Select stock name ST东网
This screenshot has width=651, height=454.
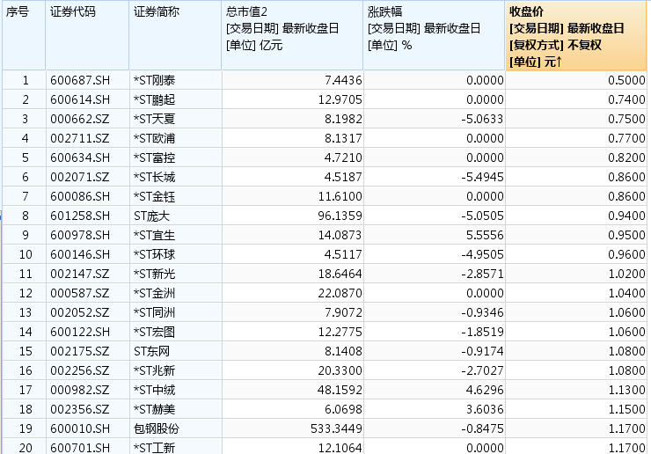tap(151, 351)
